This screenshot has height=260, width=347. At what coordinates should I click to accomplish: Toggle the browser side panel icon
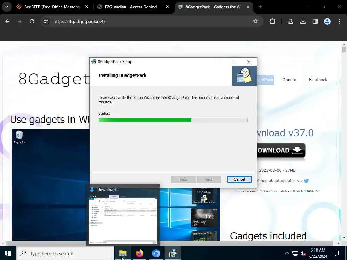point(315,21)
